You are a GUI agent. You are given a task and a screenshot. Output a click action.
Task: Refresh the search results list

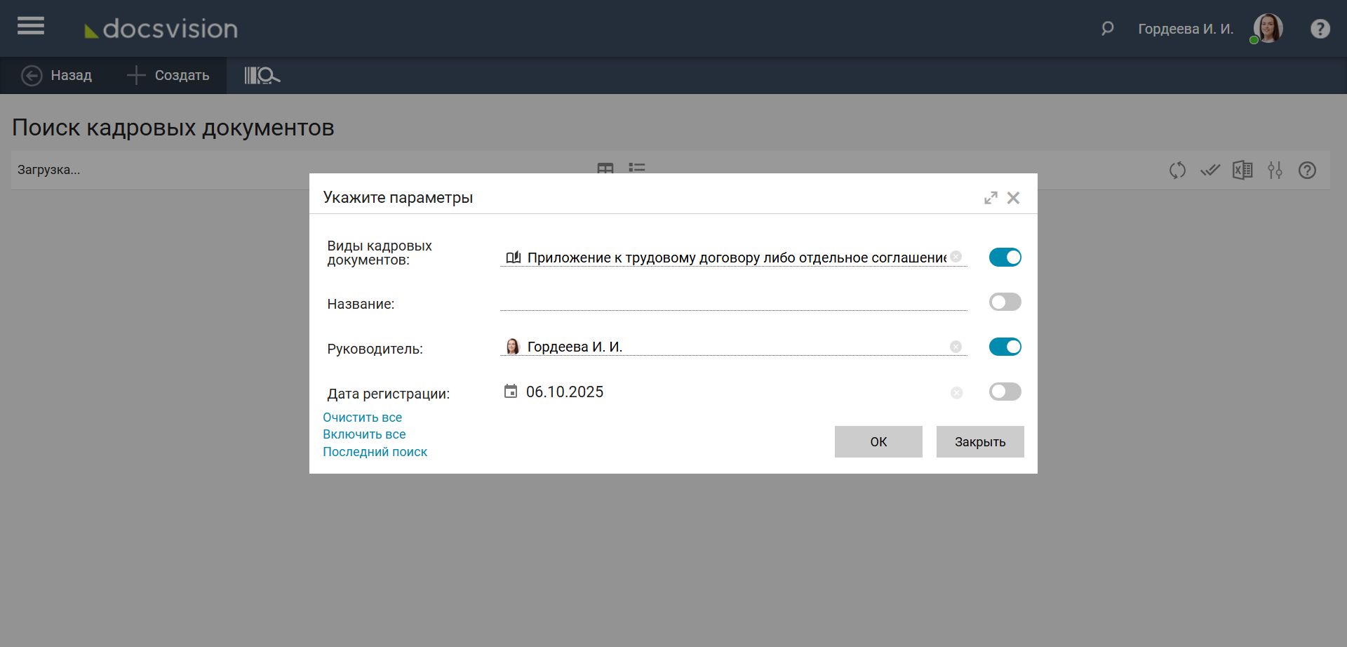pos(1177,170)
